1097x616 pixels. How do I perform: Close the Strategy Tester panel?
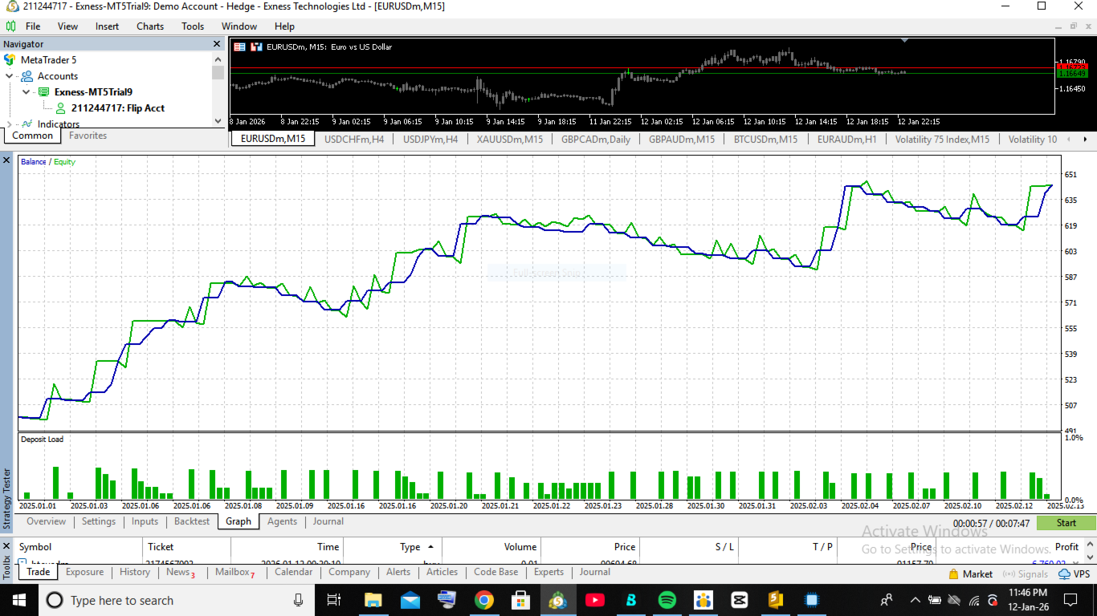(x=7, y=160)
